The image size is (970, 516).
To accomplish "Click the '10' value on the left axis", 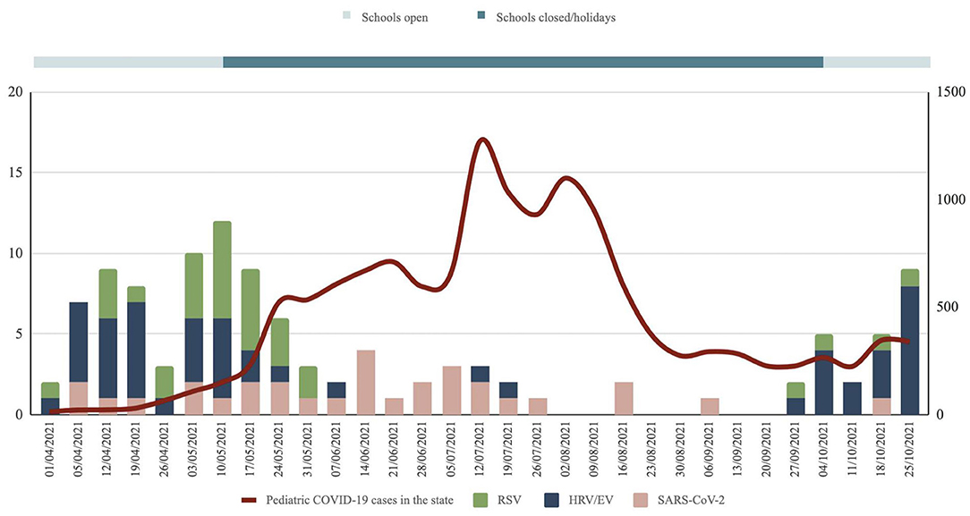I will click(x=15, y=253).
